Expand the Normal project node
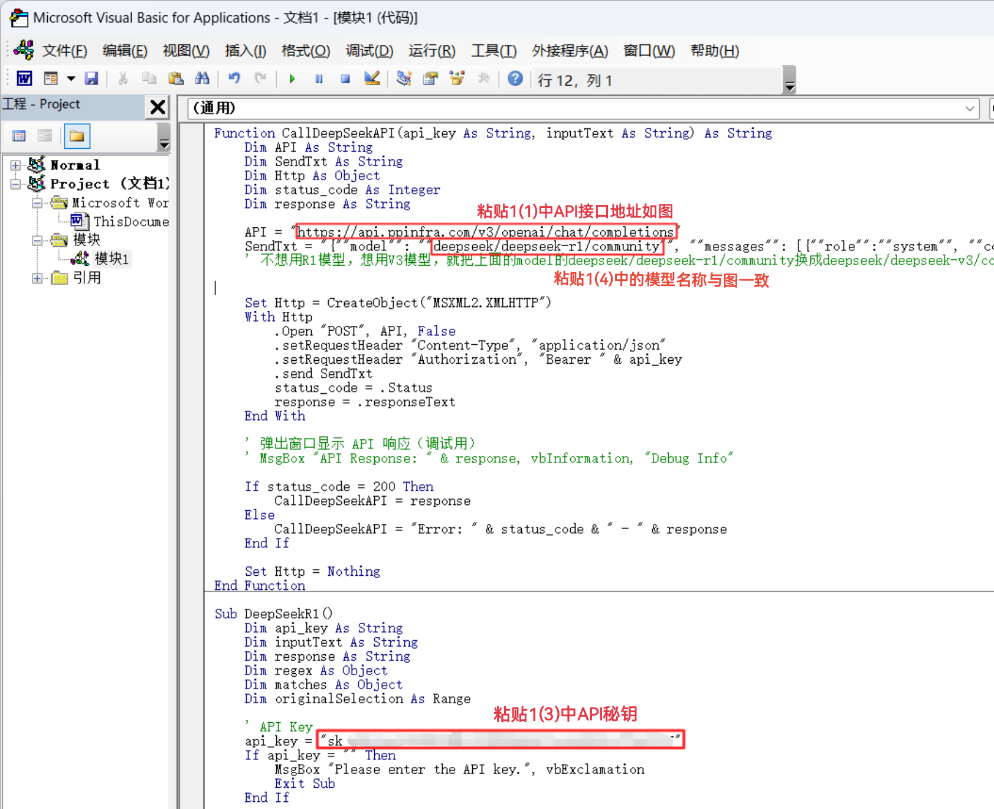 16,165
